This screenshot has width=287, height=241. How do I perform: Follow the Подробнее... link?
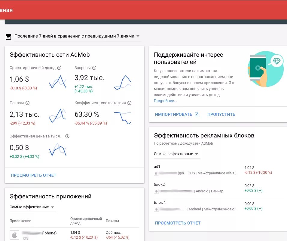(165, 101)
